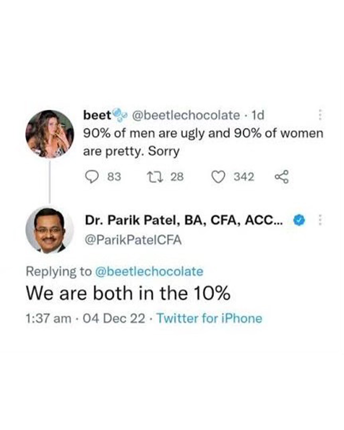344x430 pixels.
Task: Click the reply speech bubble icon
Action: tap(91, 177)
